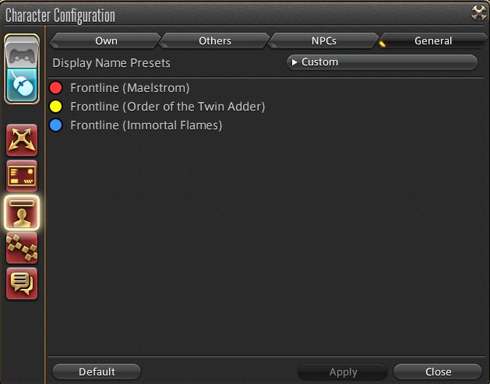Click the window close cross icon
Viewport: 490px width, 384px height.
[x=479, y=12]
